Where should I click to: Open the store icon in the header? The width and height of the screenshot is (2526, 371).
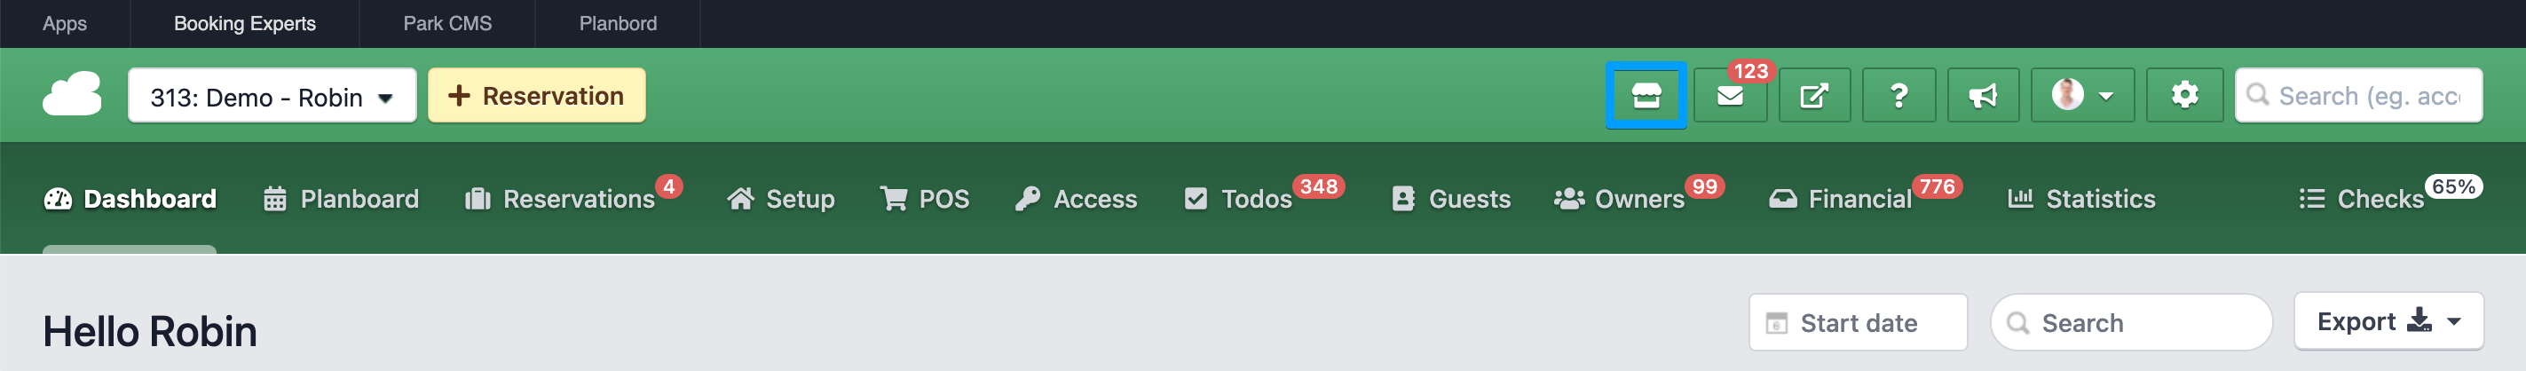[1646, 95]
